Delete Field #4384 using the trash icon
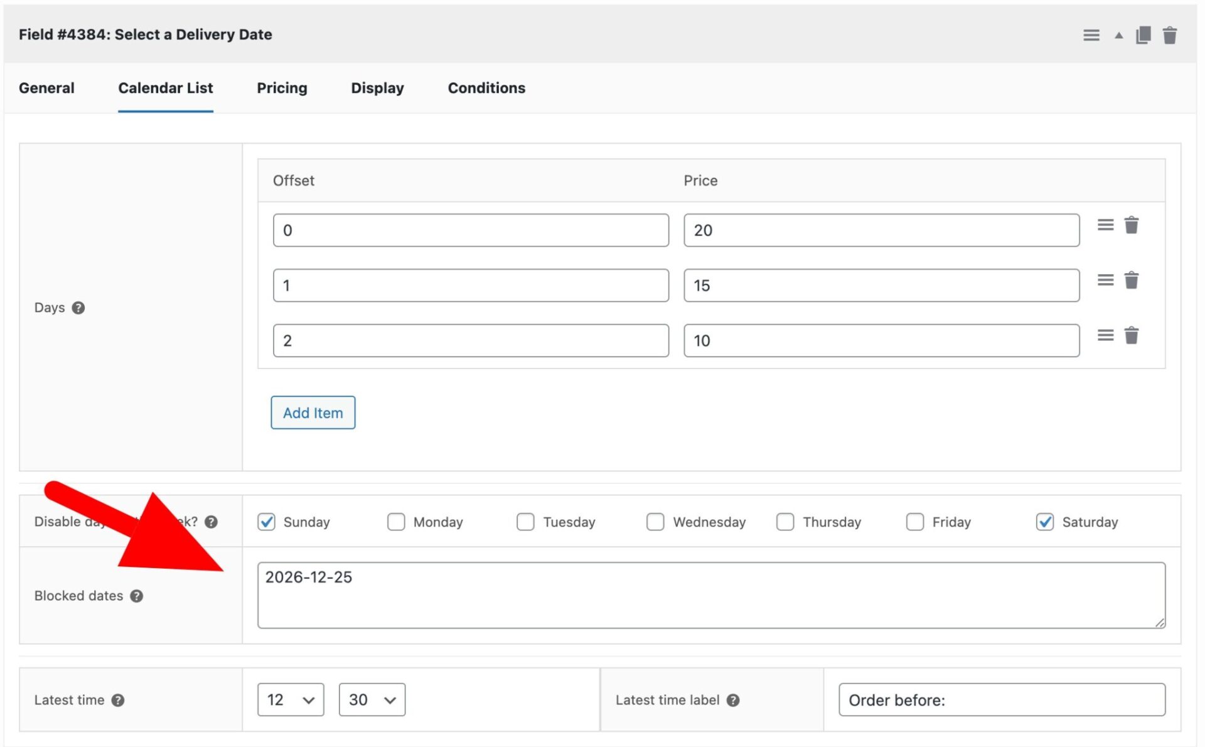This screenshot has height=747, width=1205. click(x=1170, y=35)
